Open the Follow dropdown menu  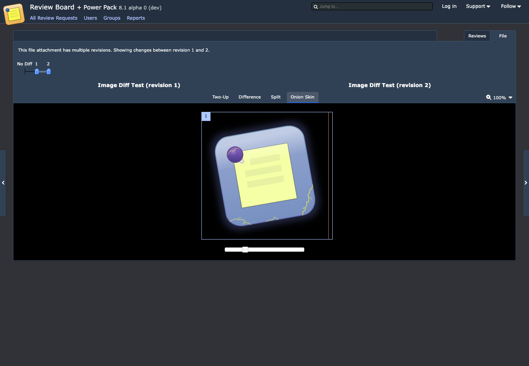pos(511,6)
